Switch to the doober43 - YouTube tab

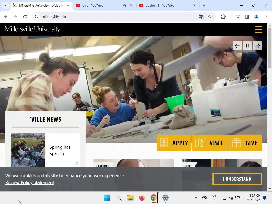click(160, 6)
